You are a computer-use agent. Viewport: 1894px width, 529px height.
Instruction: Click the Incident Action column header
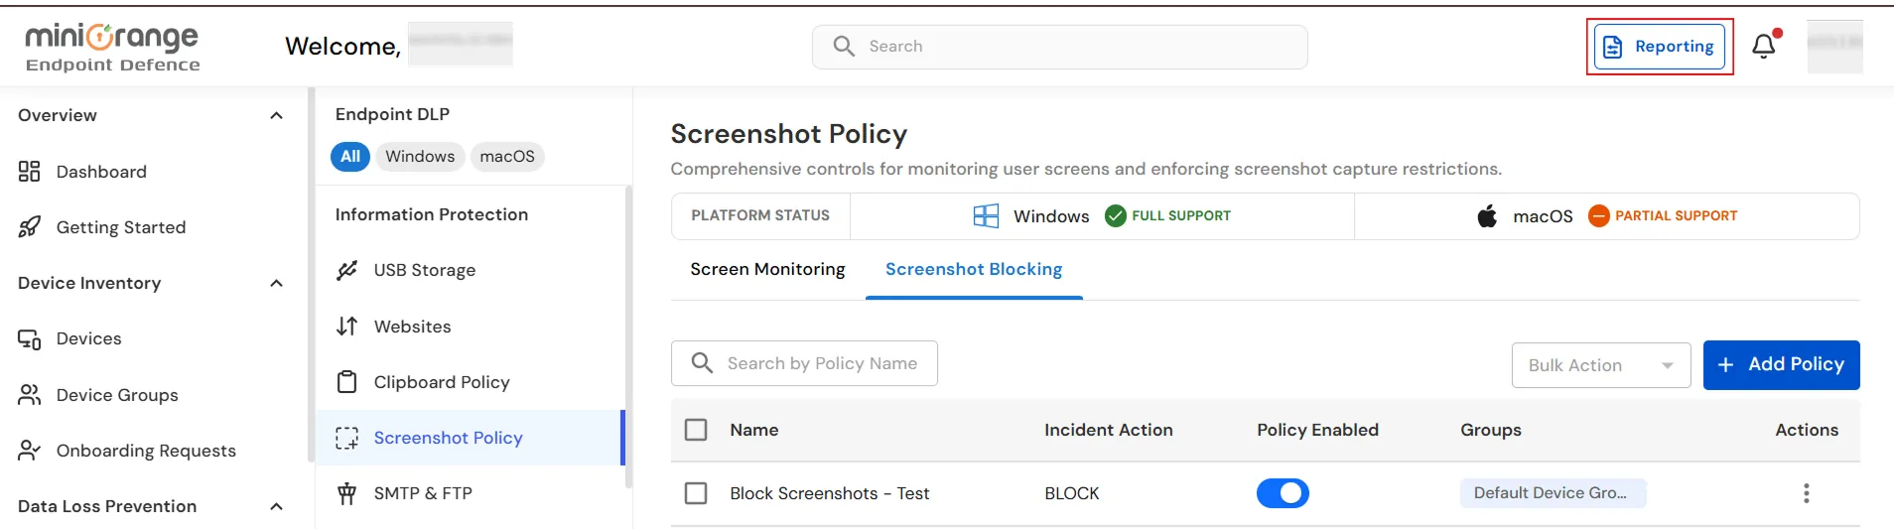point(1109,430)
